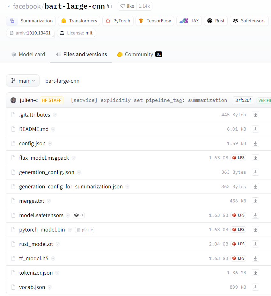Image resolution: width=271 pixels, height=296 pixels.
Task: Open the config.json file
Action: pyautogui.click(x=32, y=143)
